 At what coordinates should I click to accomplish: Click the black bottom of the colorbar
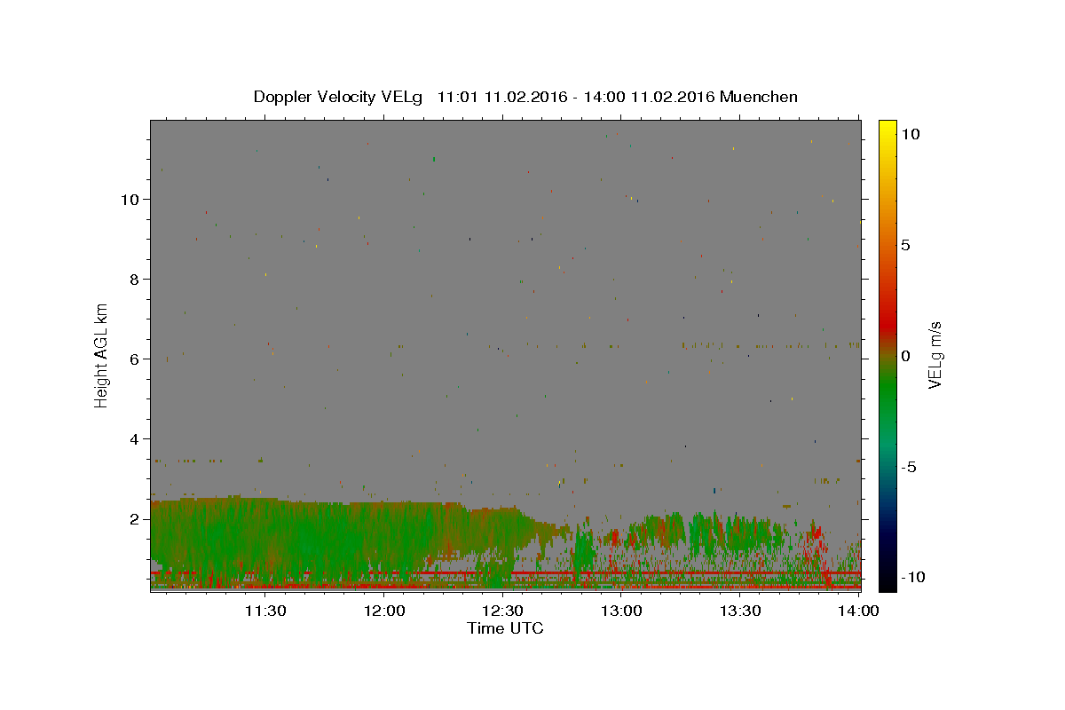887,584
